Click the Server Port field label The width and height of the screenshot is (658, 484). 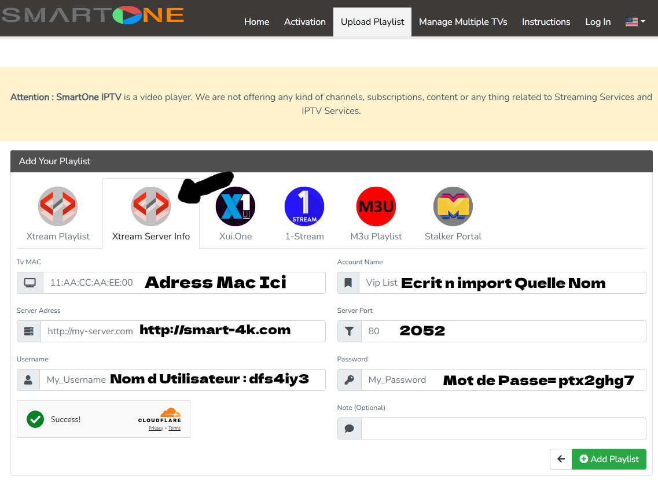[x=355, y=311]
